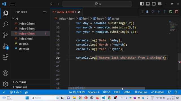Open the Source Control view
181x101 pixels.
tap(5, 35)
